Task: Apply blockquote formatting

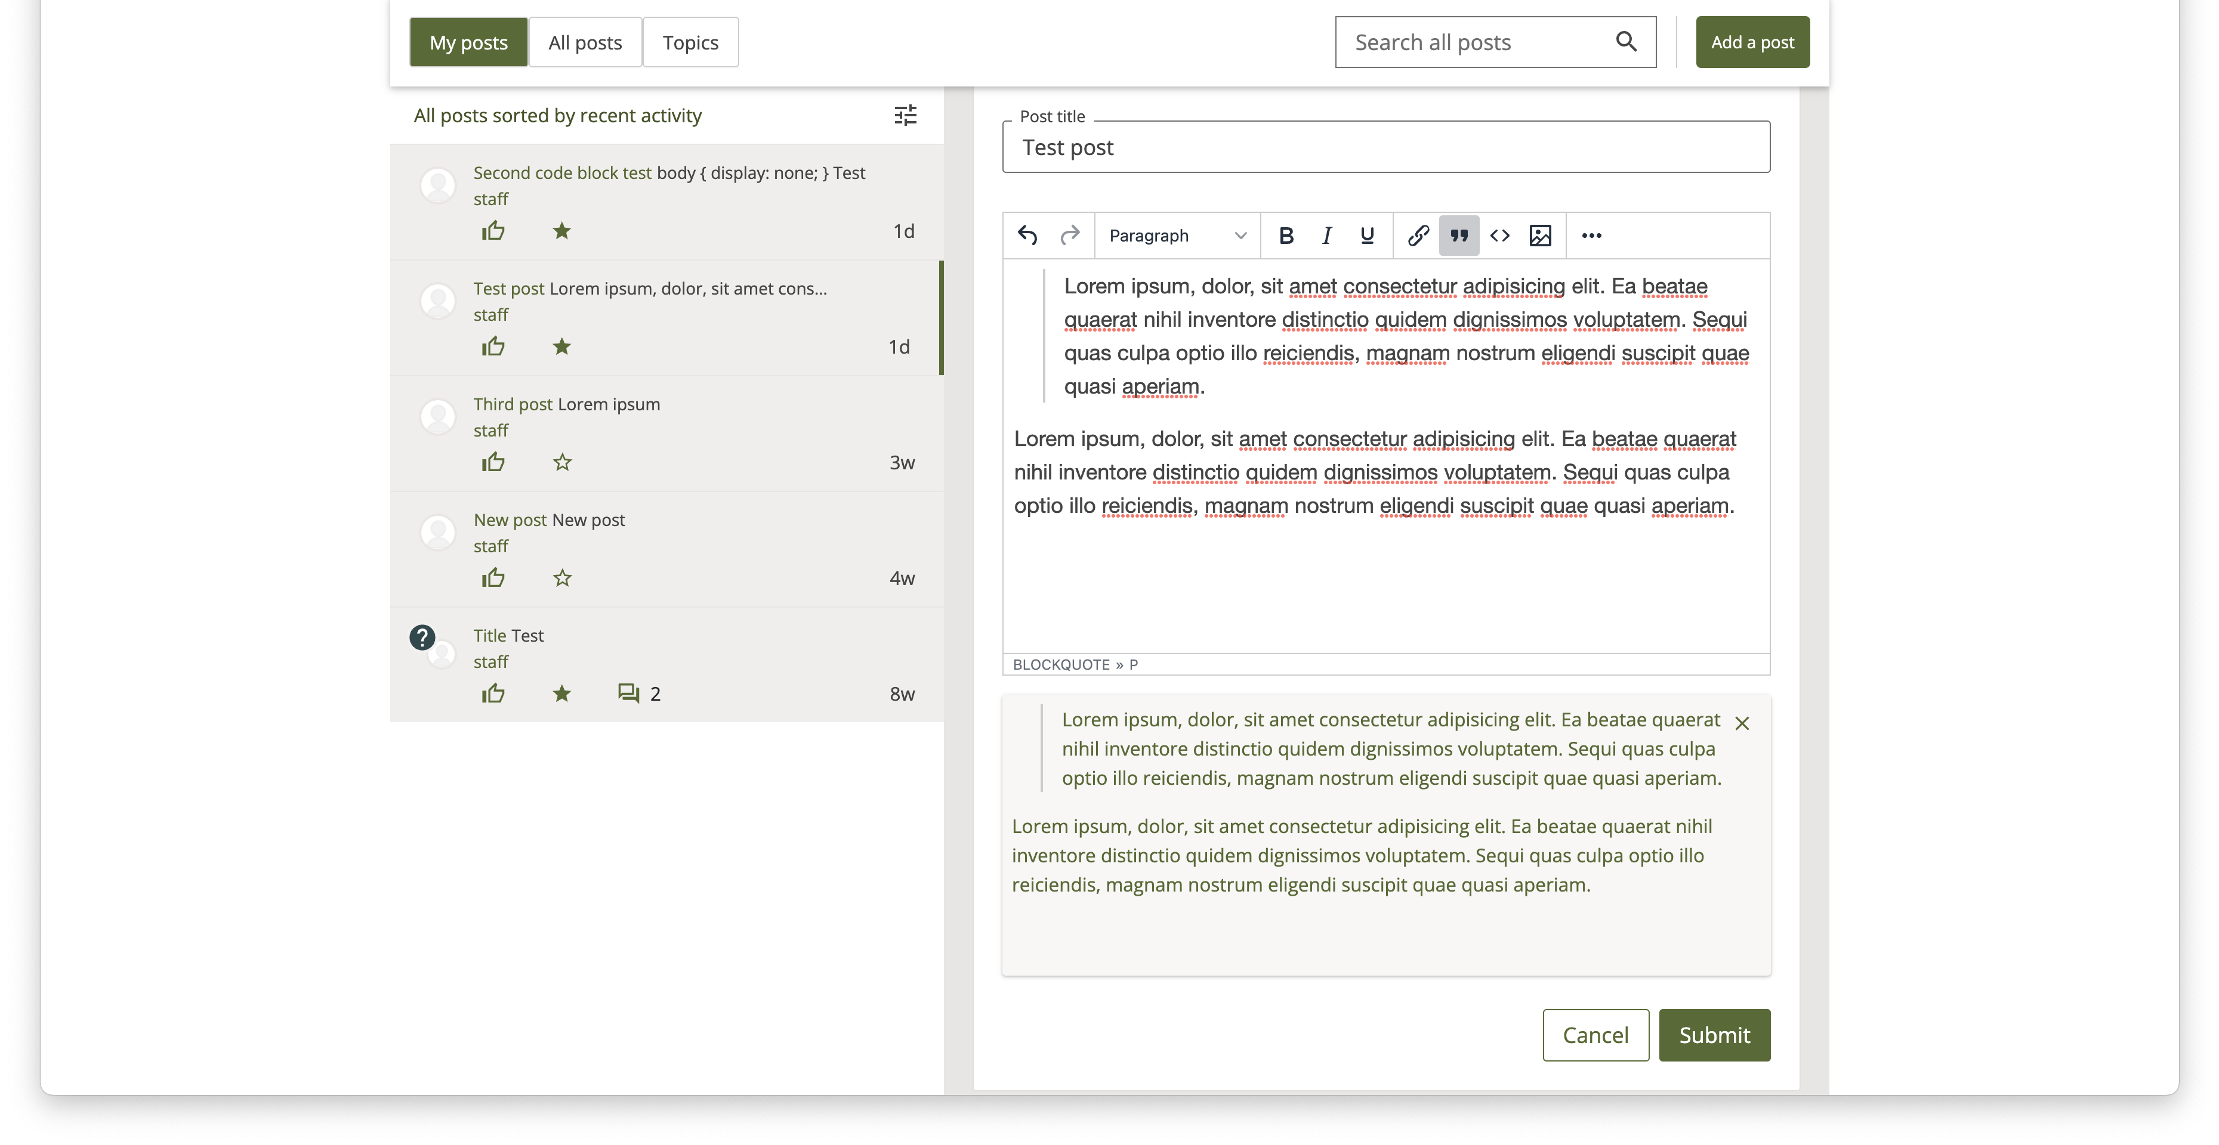Action: pos(1458,235)
